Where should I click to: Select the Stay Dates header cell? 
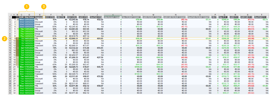[29, 17]
